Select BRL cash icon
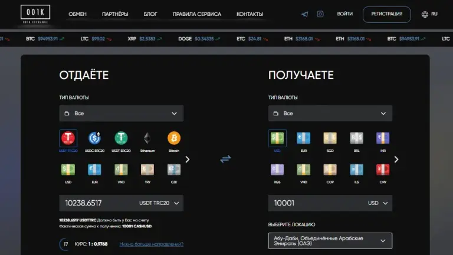Image resolution: width=453 pixels, height=255 pixels. [x=356, y=138]
